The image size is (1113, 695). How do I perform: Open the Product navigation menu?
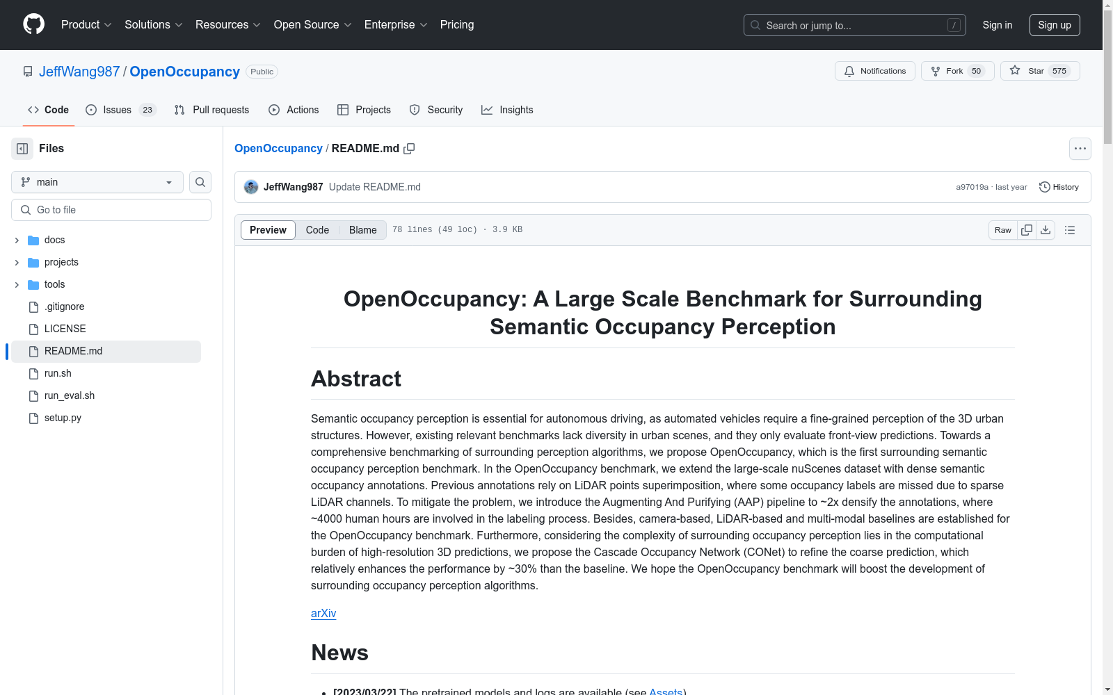click(x=86, y=25)
